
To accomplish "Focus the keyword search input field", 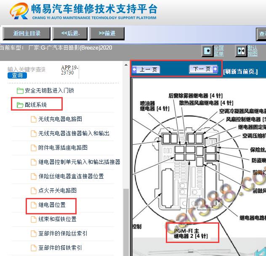I will [x=26, y=69].
